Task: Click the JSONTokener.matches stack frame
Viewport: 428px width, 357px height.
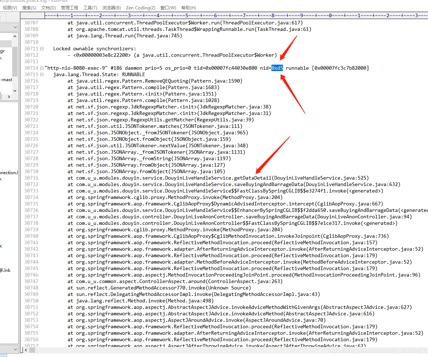Action: [x=155, y=126]
